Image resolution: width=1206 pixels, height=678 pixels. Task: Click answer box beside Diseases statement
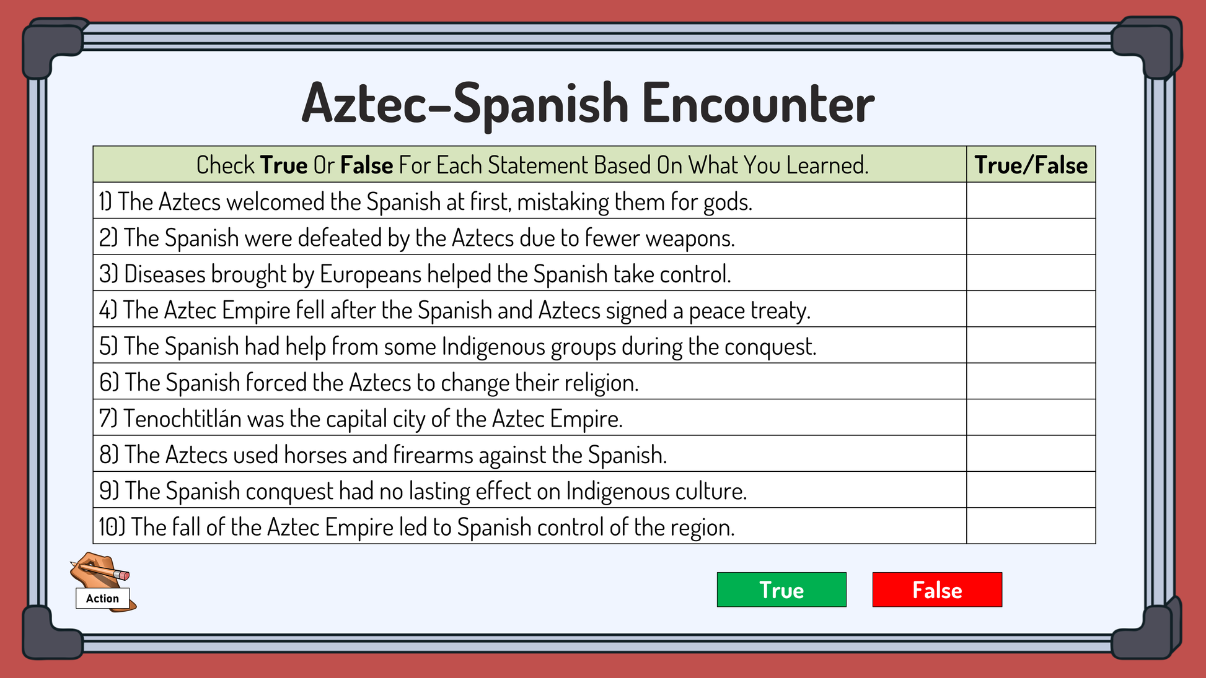pos(1031,273)
